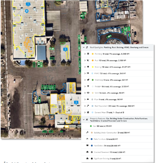Click the Roof Equipment hammer icon

click(88, 106)
